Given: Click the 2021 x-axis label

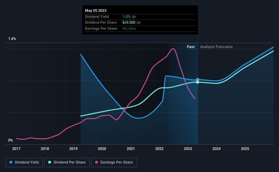Looking at the screenshot, I should click(130, 149).
